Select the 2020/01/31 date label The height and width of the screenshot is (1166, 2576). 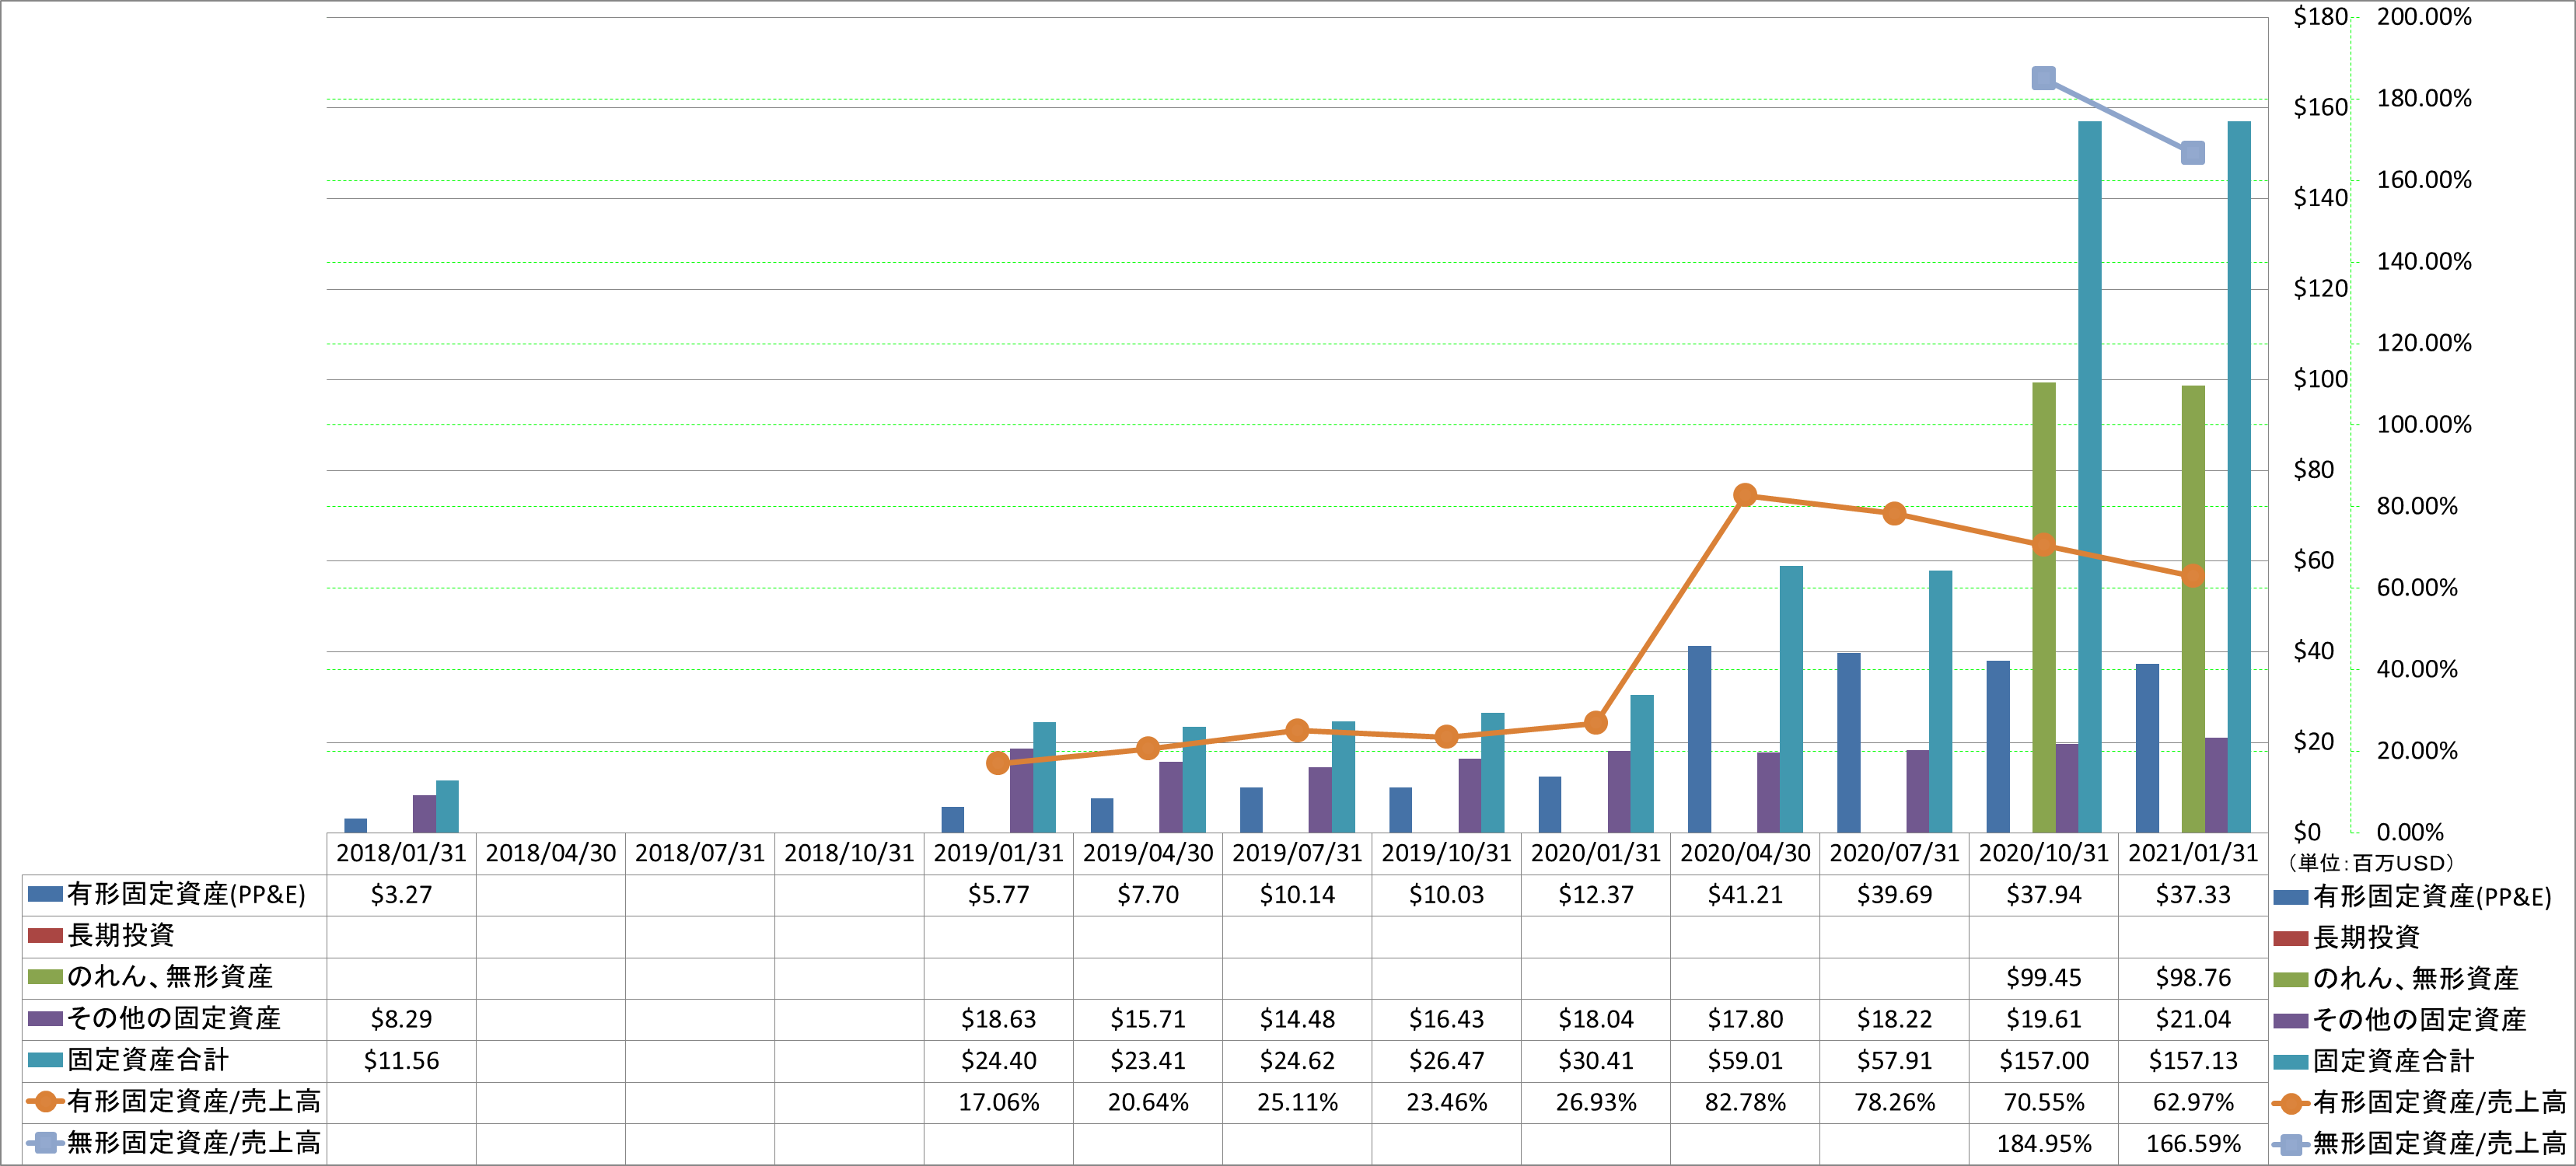1596,853
